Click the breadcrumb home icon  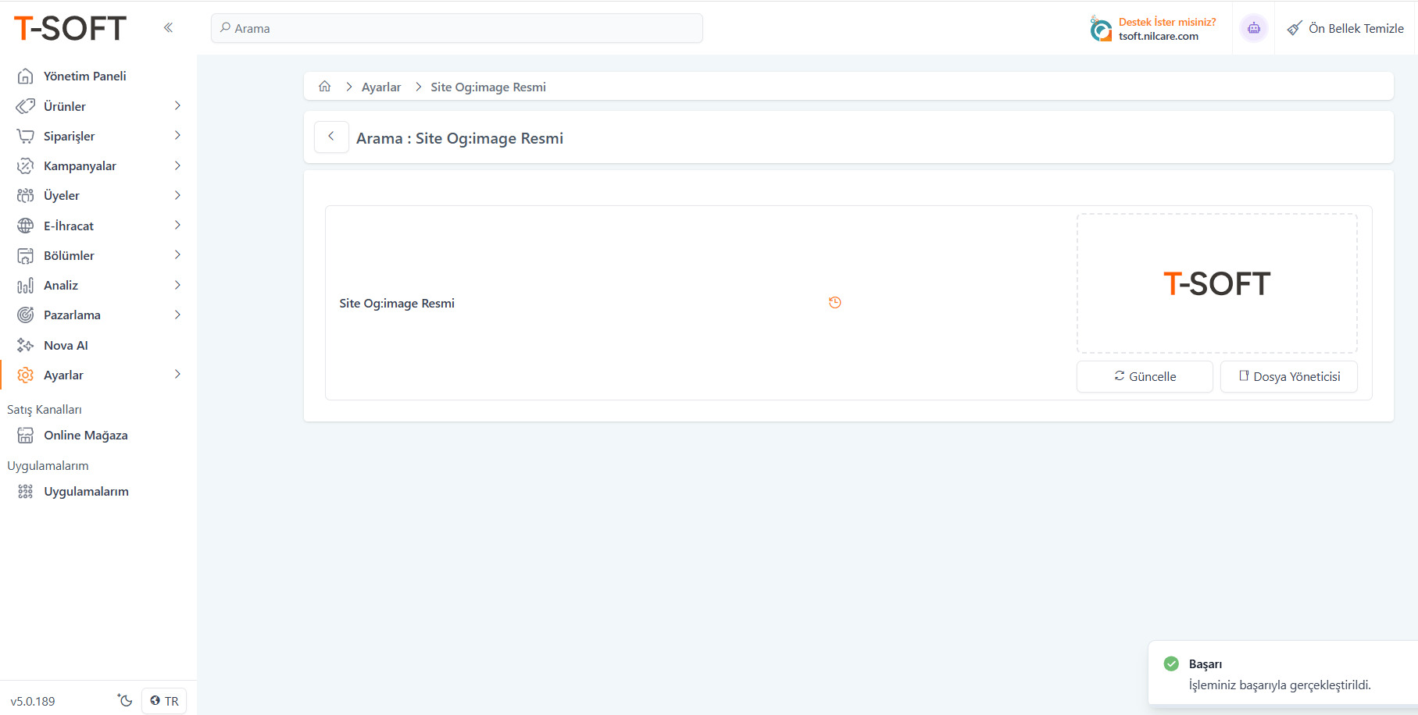pos(325,86)
